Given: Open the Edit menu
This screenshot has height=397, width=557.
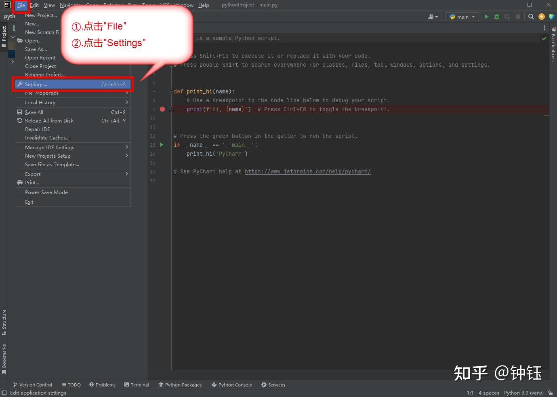Looking at the screenshot, I should [x=34, y=5].
